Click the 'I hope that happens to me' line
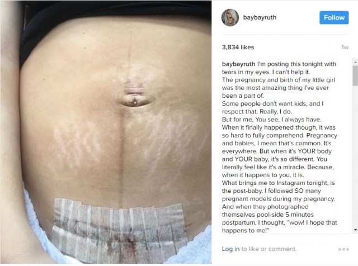 click(280, 226)
